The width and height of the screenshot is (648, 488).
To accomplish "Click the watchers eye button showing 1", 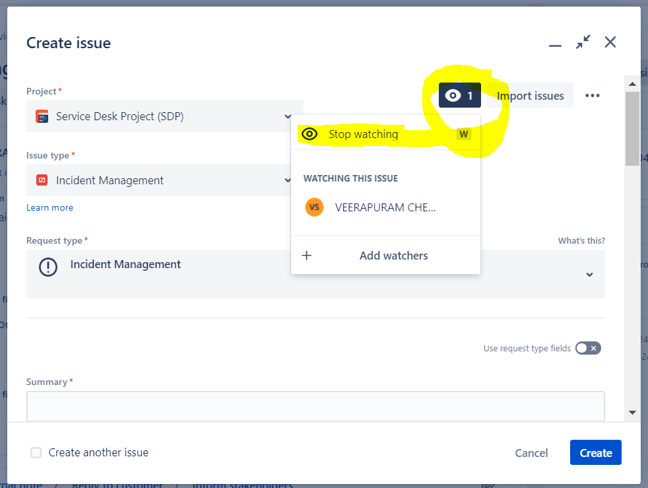I will (x=459, y=95).
